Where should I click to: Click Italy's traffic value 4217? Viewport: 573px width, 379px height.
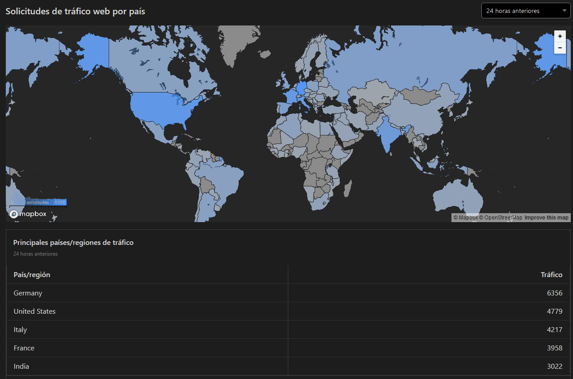[555, 330]
